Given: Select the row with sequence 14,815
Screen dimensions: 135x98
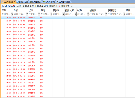Looking at the screenshot, I should click(68, 83).
